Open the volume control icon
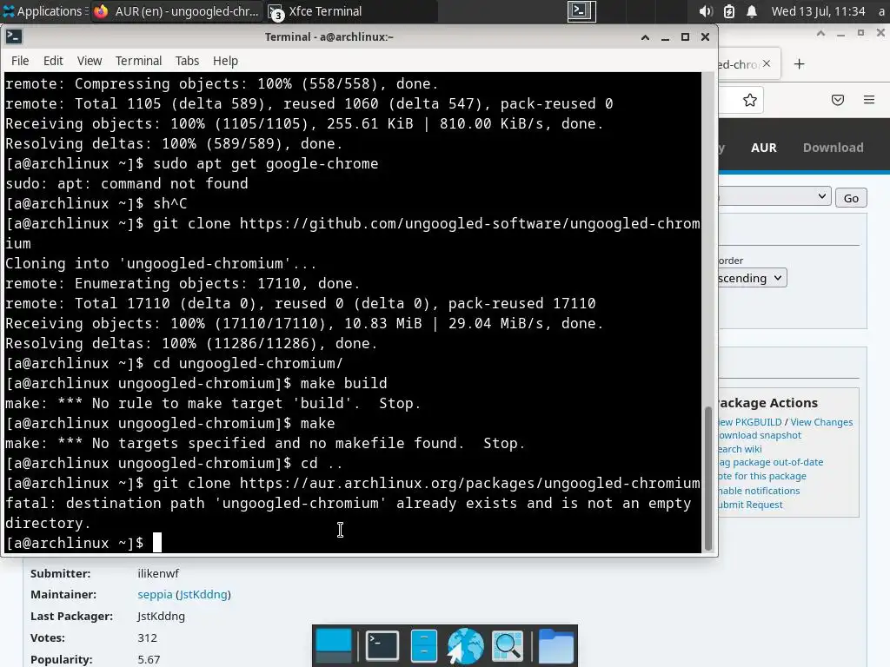This screenshot has width=890, height=667. pos(706,11)
